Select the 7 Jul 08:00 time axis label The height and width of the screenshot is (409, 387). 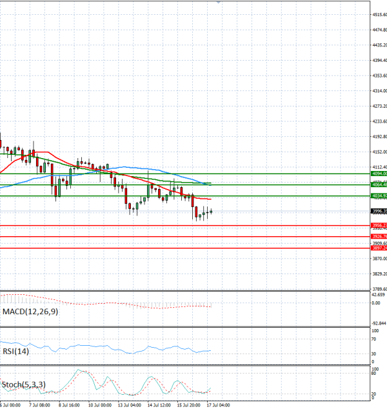(39, 405)
